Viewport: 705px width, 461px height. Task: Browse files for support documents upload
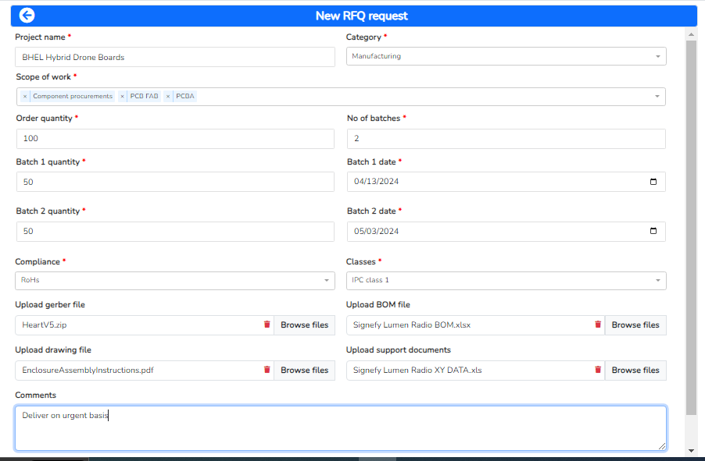coord(635,371)
